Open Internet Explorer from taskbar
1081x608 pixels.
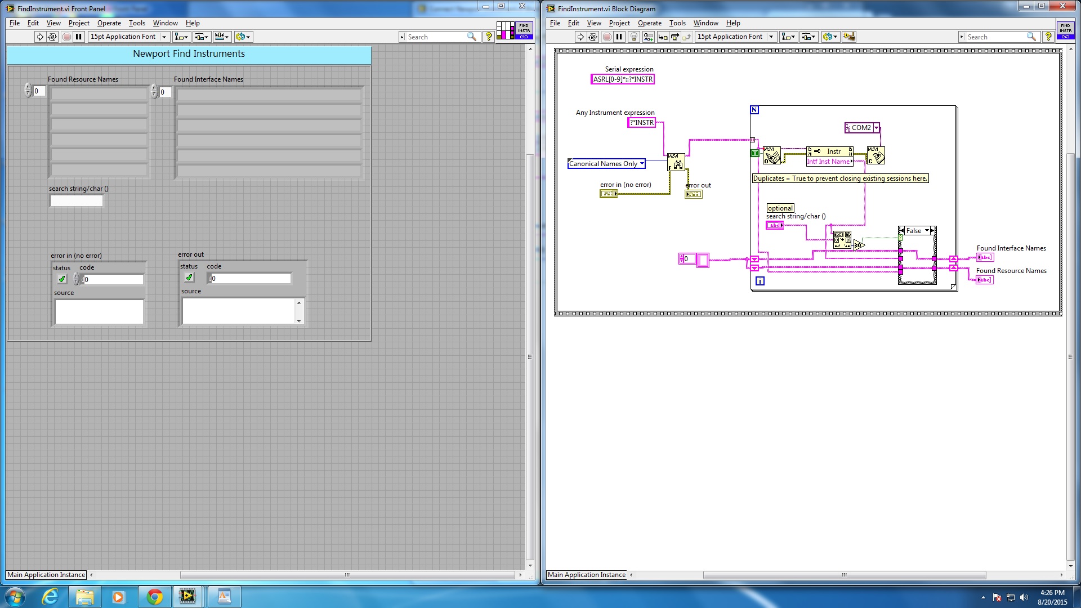click(50, 597)
